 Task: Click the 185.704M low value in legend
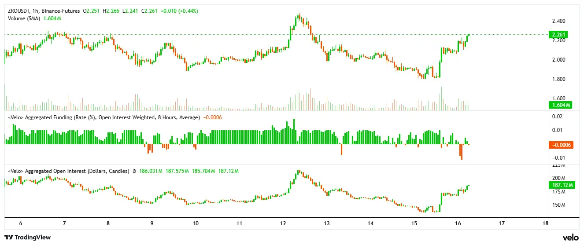pos(203,171)
